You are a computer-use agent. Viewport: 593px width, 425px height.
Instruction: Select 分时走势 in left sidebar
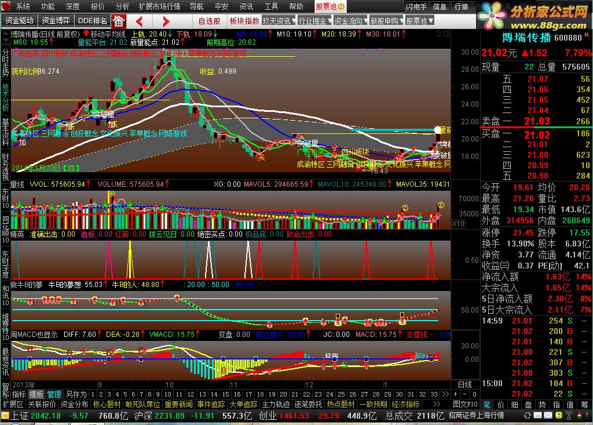[5, 63]
